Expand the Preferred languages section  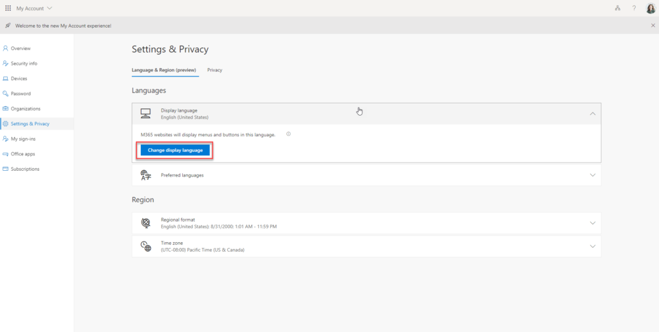pyautogui.click(x=592, y=175)
